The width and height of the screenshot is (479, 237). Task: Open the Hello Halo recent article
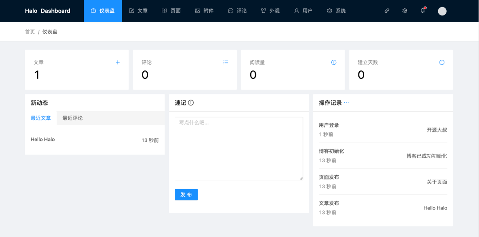click(x=43, y=140)
